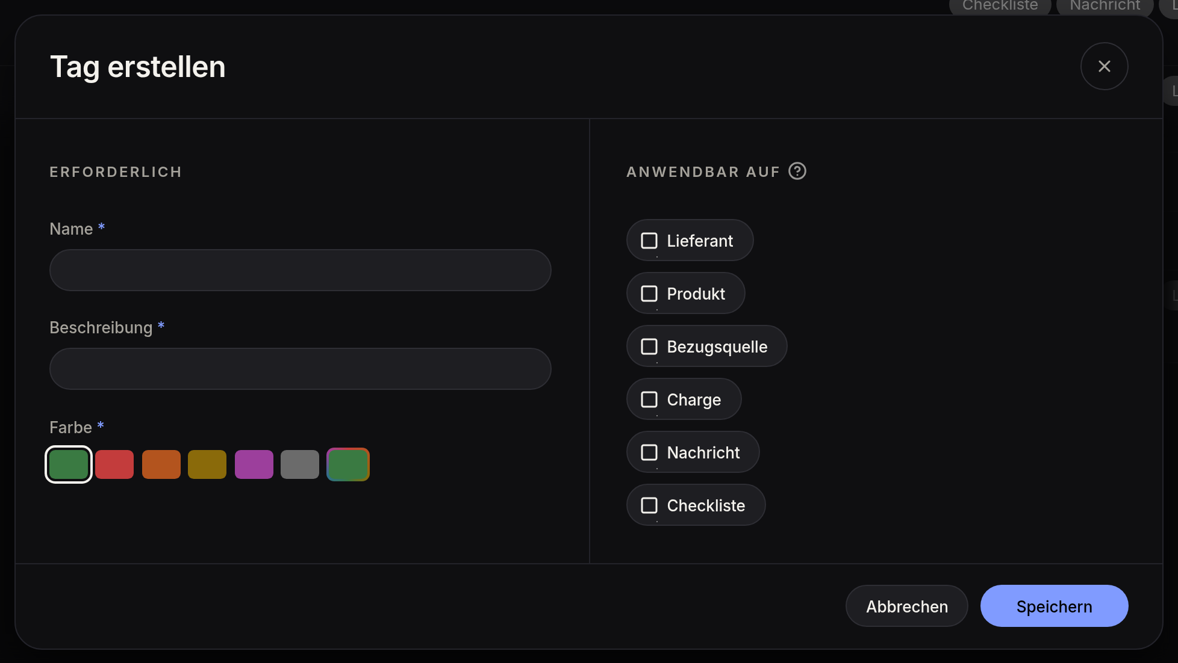
Task: Pick the selected green color swatch
Action: (x=69, y=464)
